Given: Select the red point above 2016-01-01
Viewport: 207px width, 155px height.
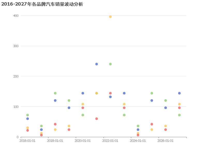Looking at the screenshot, I should [28, 130].
